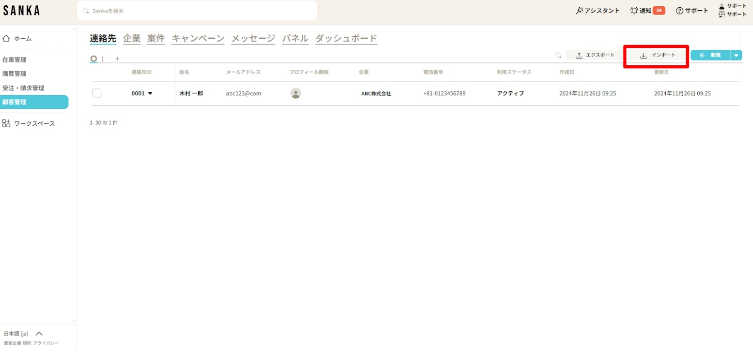Click the 1–30 の 1 件 pagination text
The width and height of the screenshot is (753, 354).
point(104,123)
